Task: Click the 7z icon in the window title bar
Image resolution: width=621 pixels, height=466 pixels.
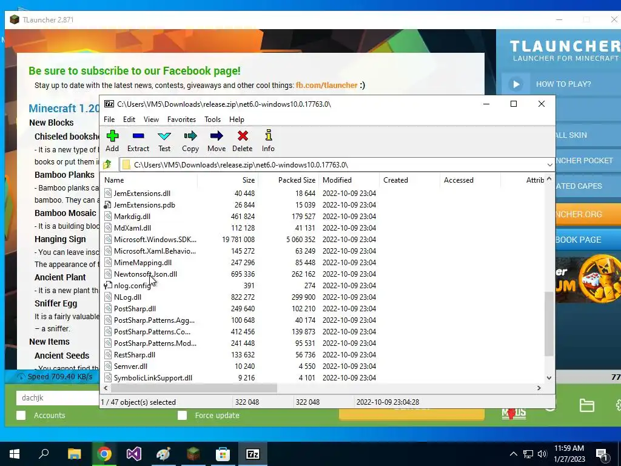Action: pyautogui.click(x=109, y=104)
